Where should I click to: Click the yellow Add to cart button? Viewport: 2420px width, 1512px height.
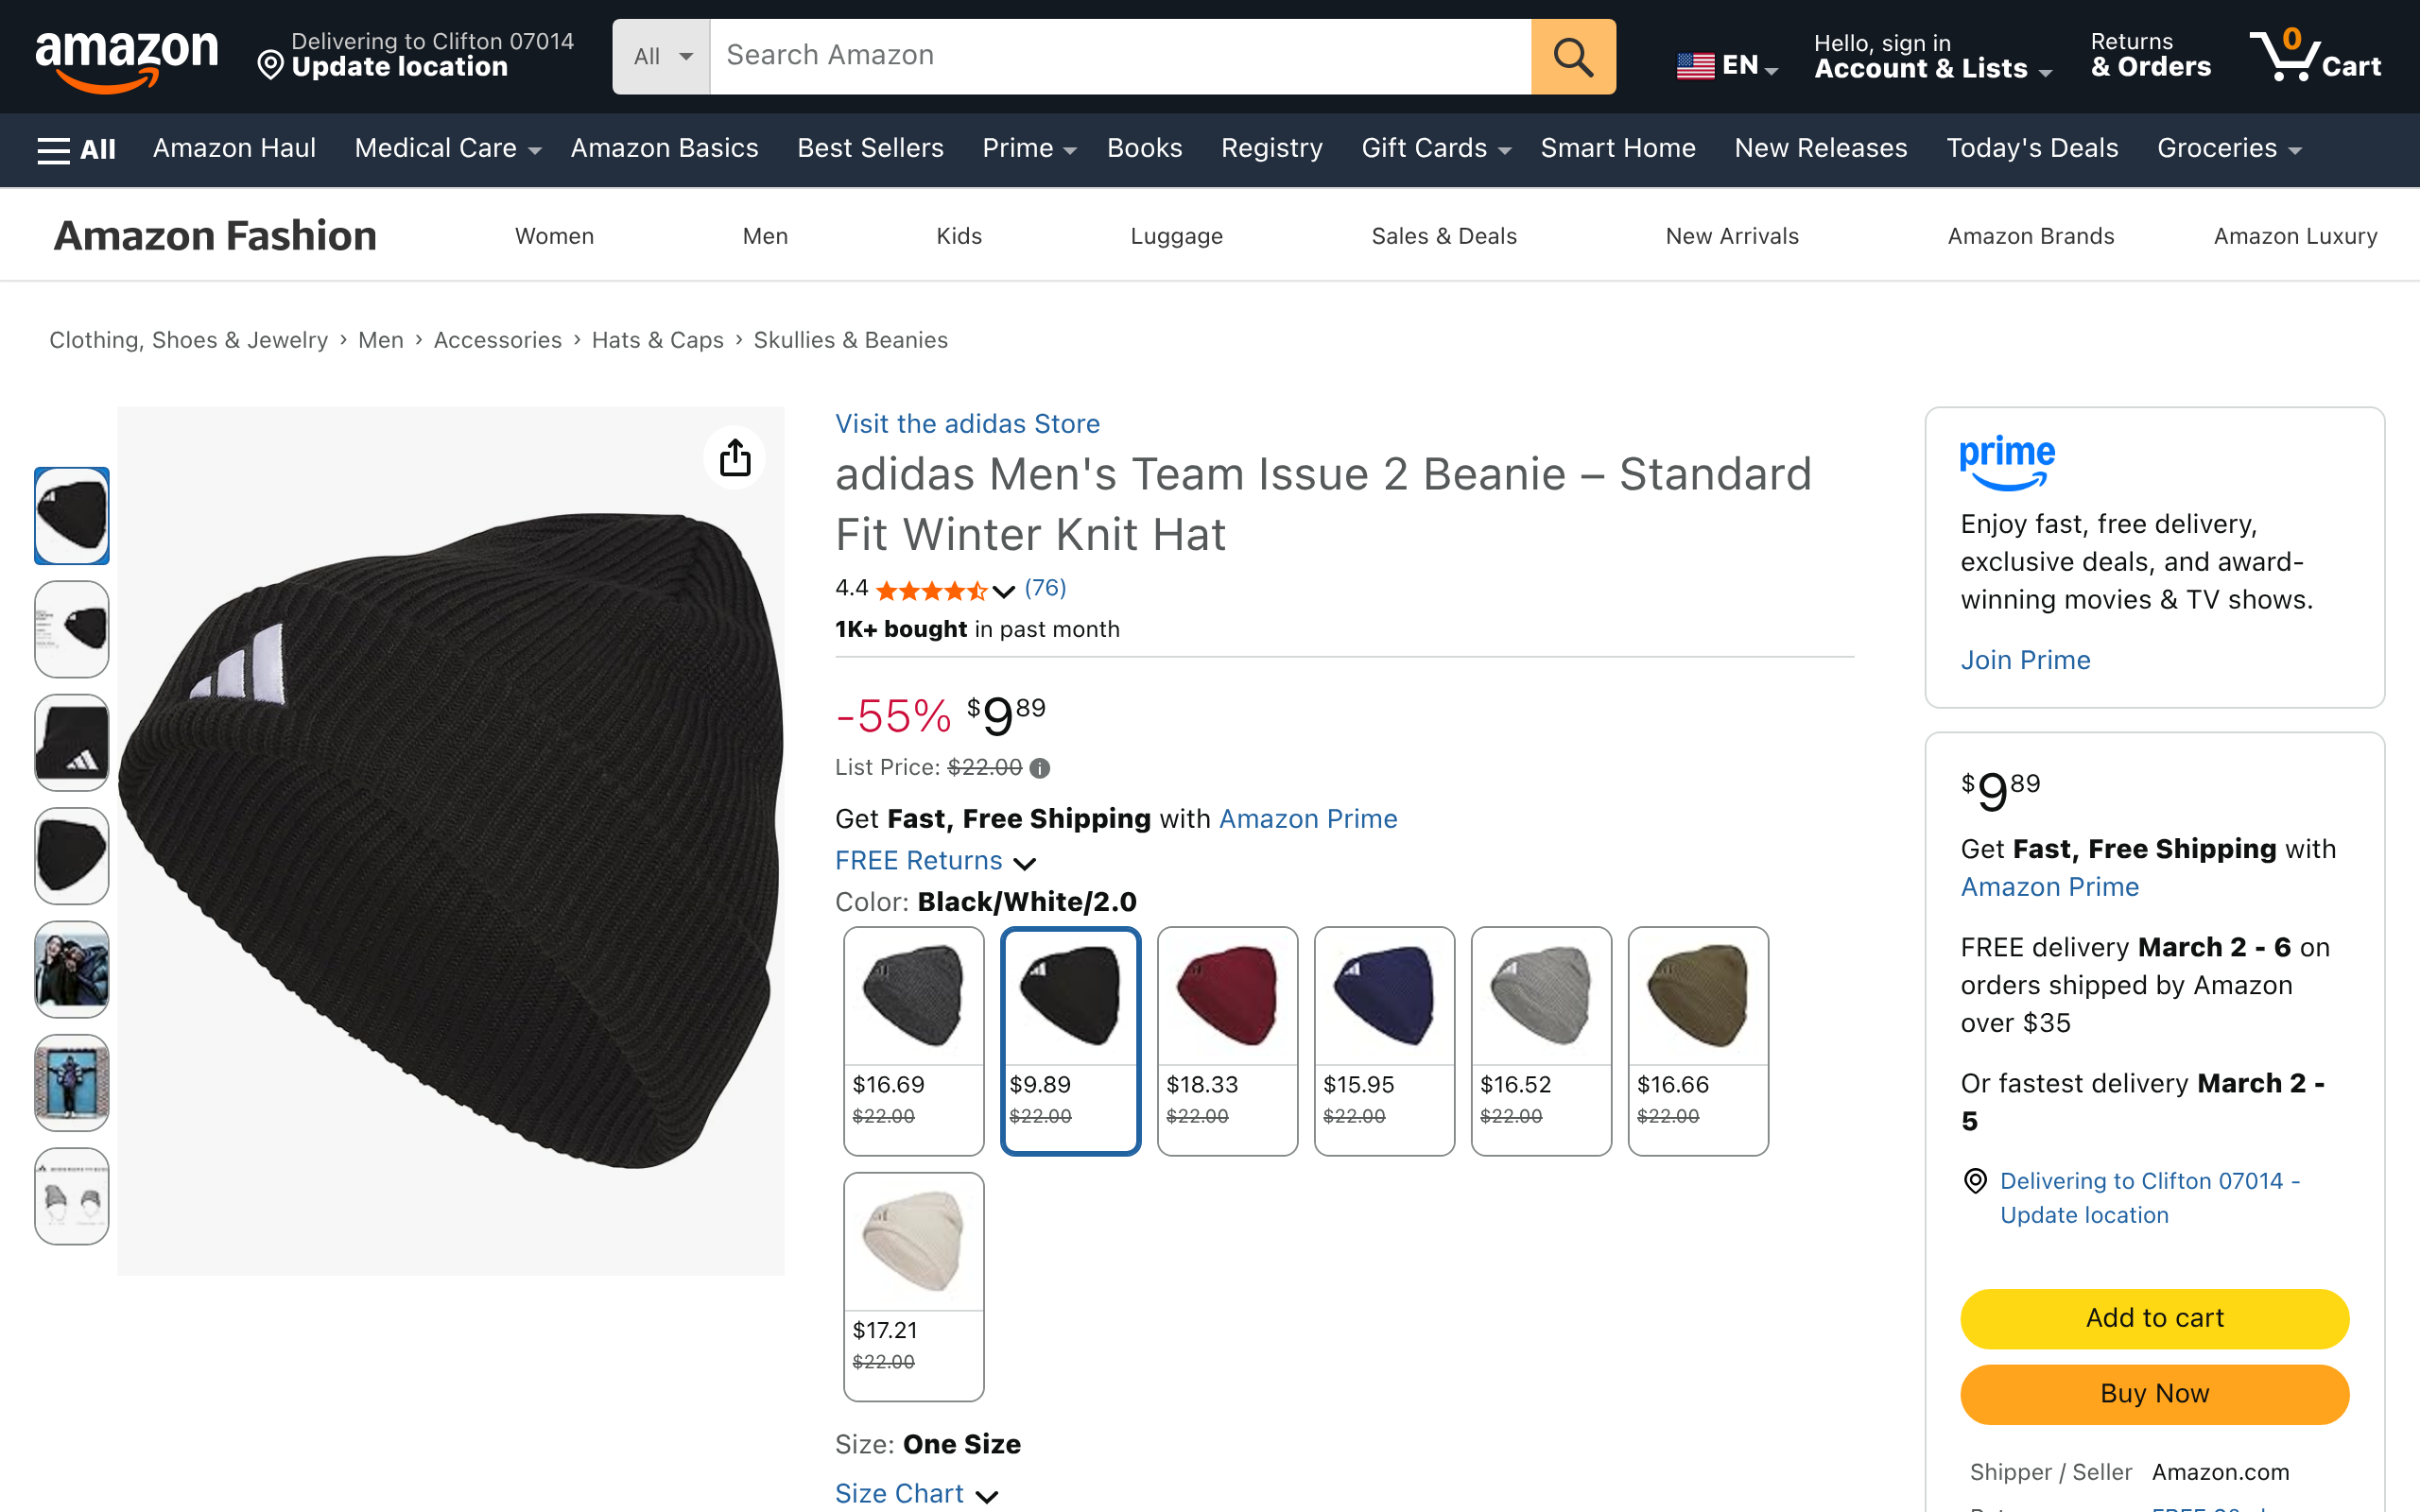click(x=2154, y=1318)
